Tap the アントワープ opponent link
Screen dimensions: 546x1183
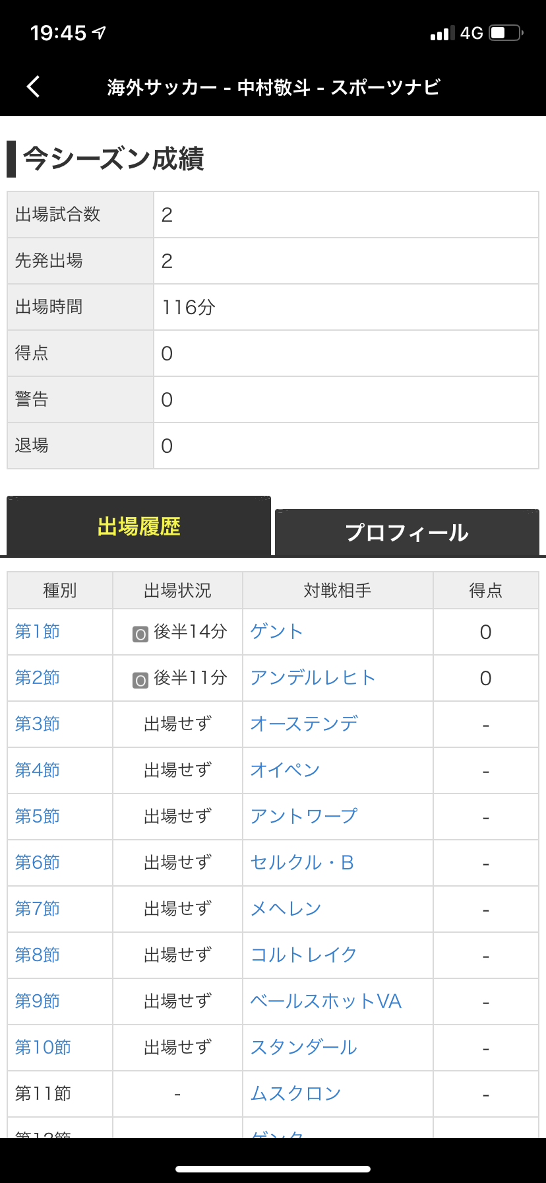304,817
